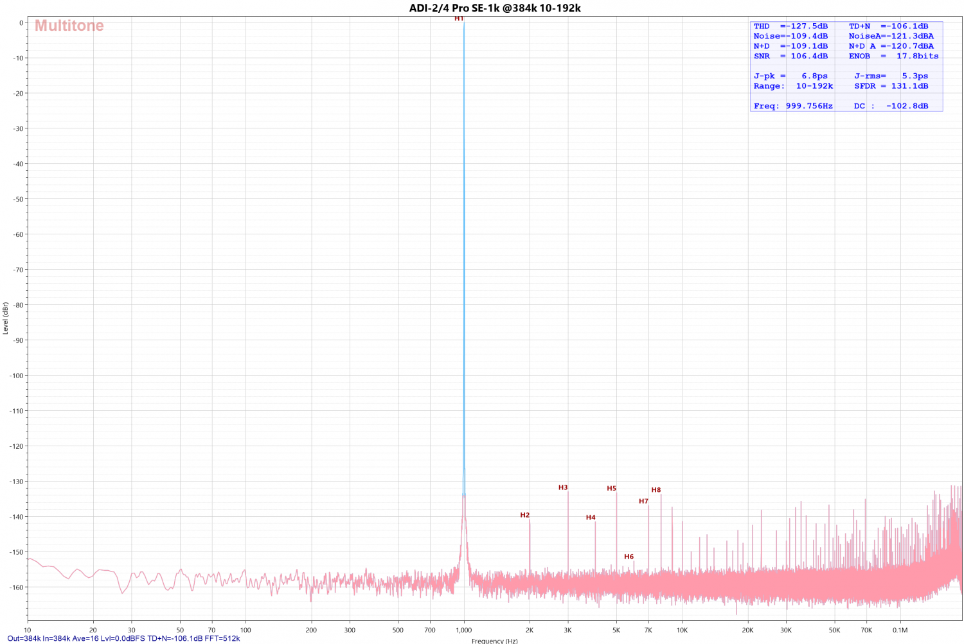Select the "200" frequency tick label
Viewport: 964px width, 644px height.
(x=311, y=630)
